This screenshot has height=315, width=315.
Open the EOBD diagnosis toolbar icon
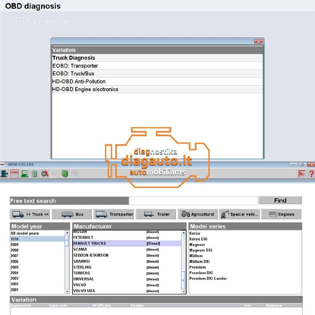click(14, 174)
